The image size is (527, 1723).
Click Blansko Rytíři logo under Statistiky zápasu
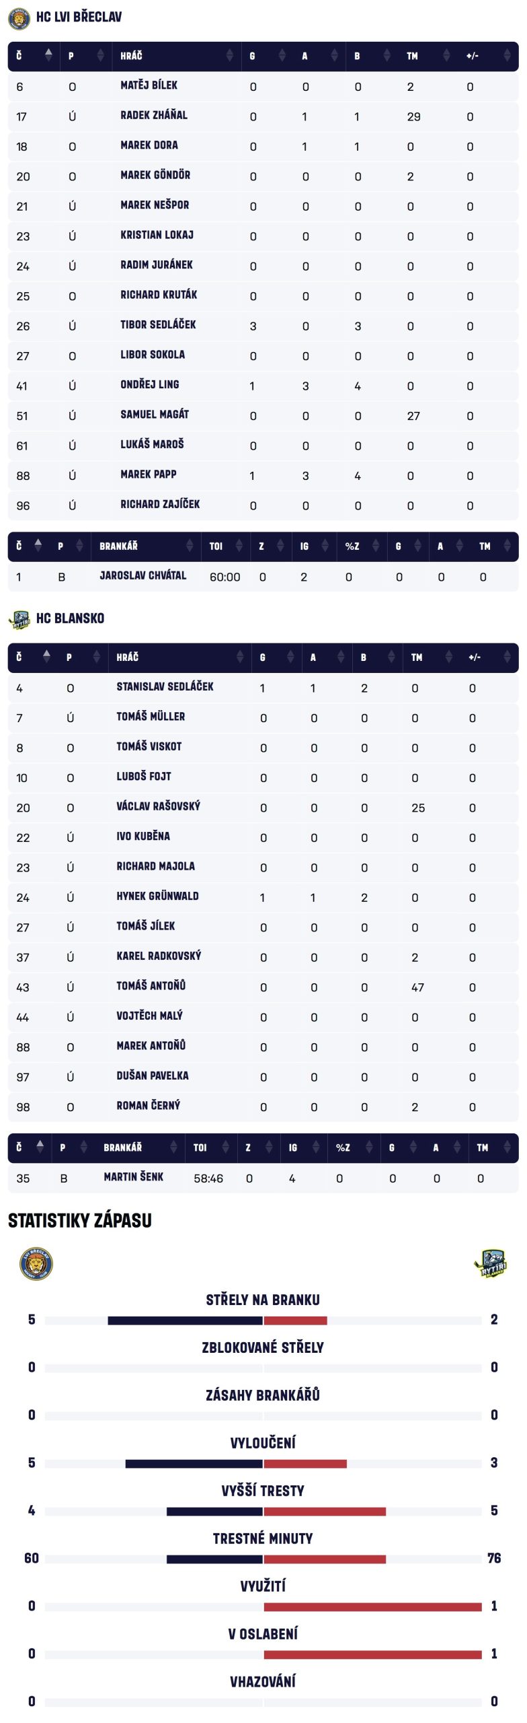click(490, 1264)
